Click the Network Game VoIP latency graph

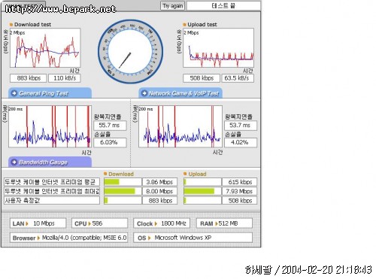pyautogui.click(x=180, y=126)
